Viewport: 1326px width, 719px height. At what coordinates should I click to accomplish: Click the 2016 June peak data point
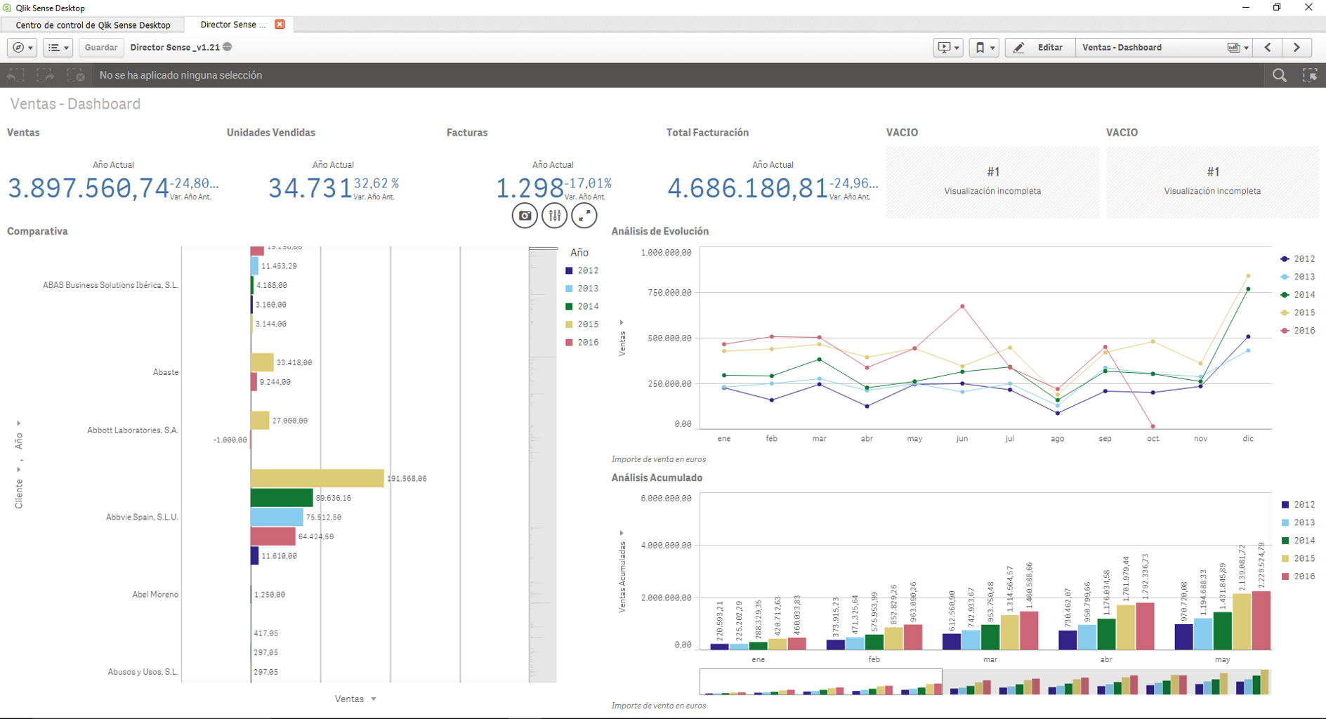pos(962,306)
